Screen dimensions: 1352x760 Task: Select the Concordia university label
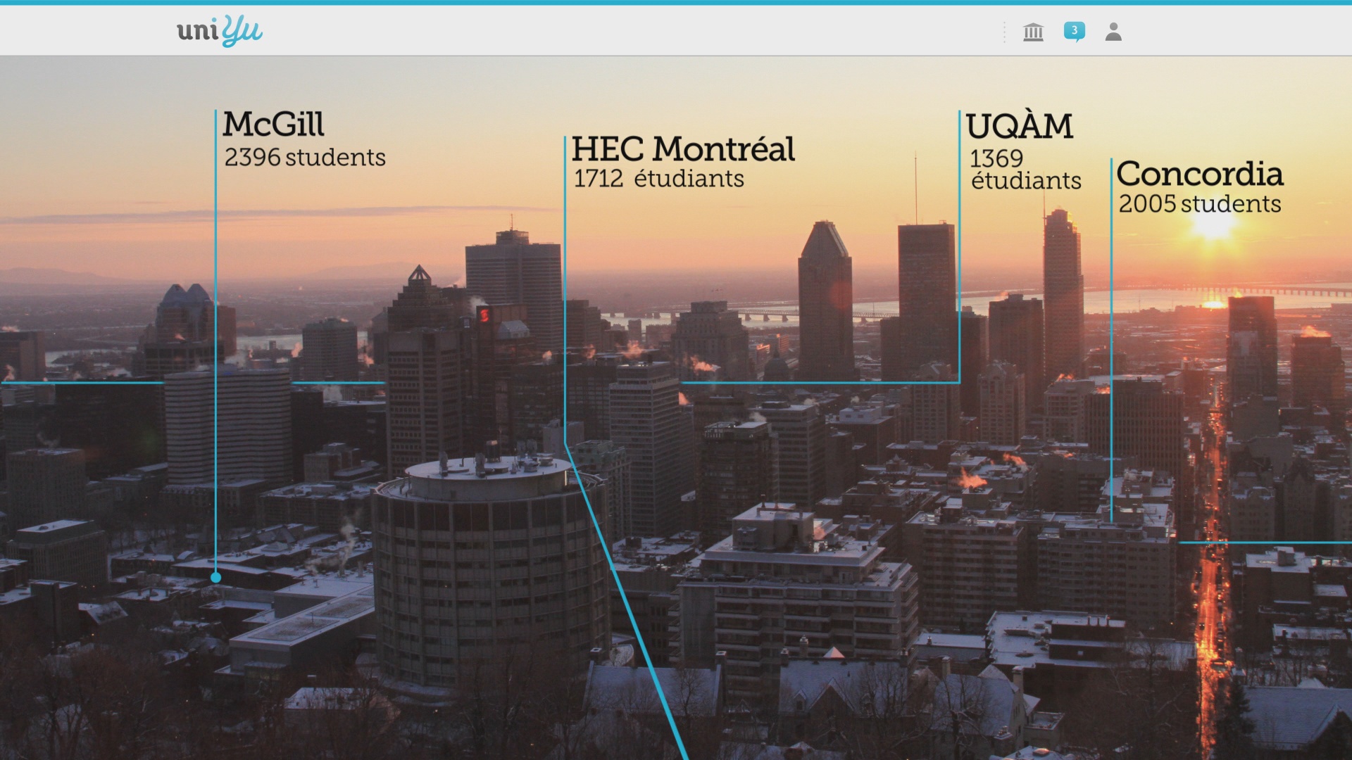tap(1200, 174)
